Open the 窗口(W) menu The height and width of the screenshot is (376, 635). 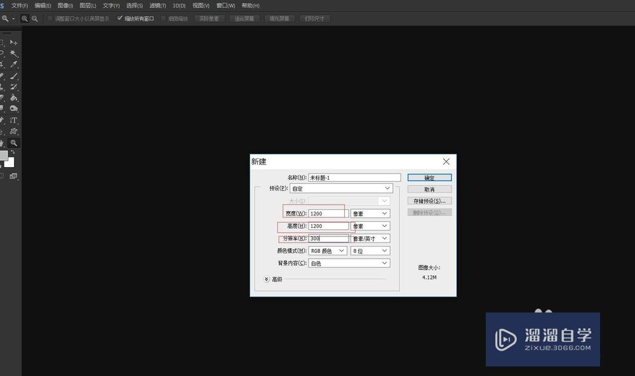click(225, 6)
